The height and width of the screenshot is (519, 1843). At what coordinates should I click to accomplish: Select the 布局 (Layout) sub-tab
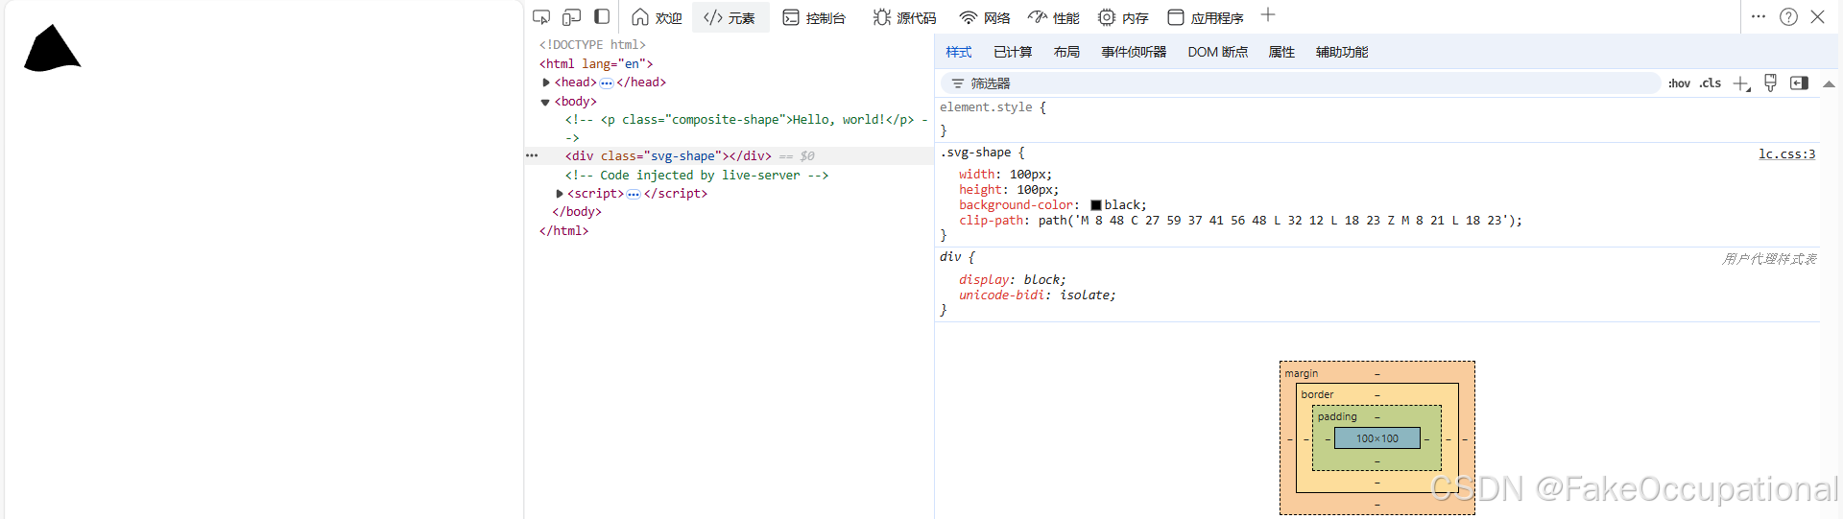pyautogui.click(x=1066, y=52)
